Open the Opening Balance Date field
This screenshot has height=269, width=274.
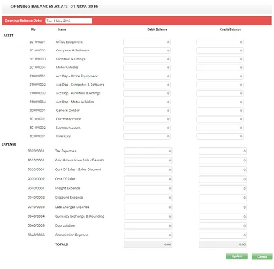(69, 21)
